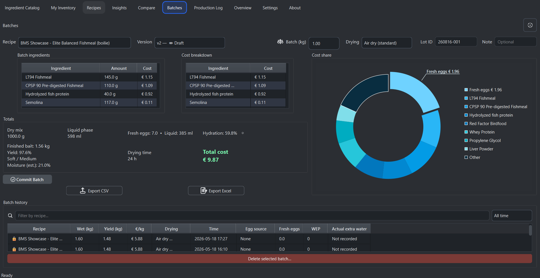Open the Version dropdown showing v2 Draft
This screenshot has height=278, width=540.
click(x=189, y=43)
